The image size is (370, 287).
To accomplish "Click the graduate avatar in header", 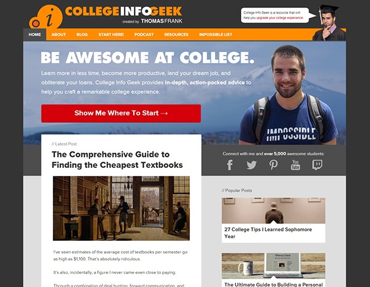I will pos(329,23).
